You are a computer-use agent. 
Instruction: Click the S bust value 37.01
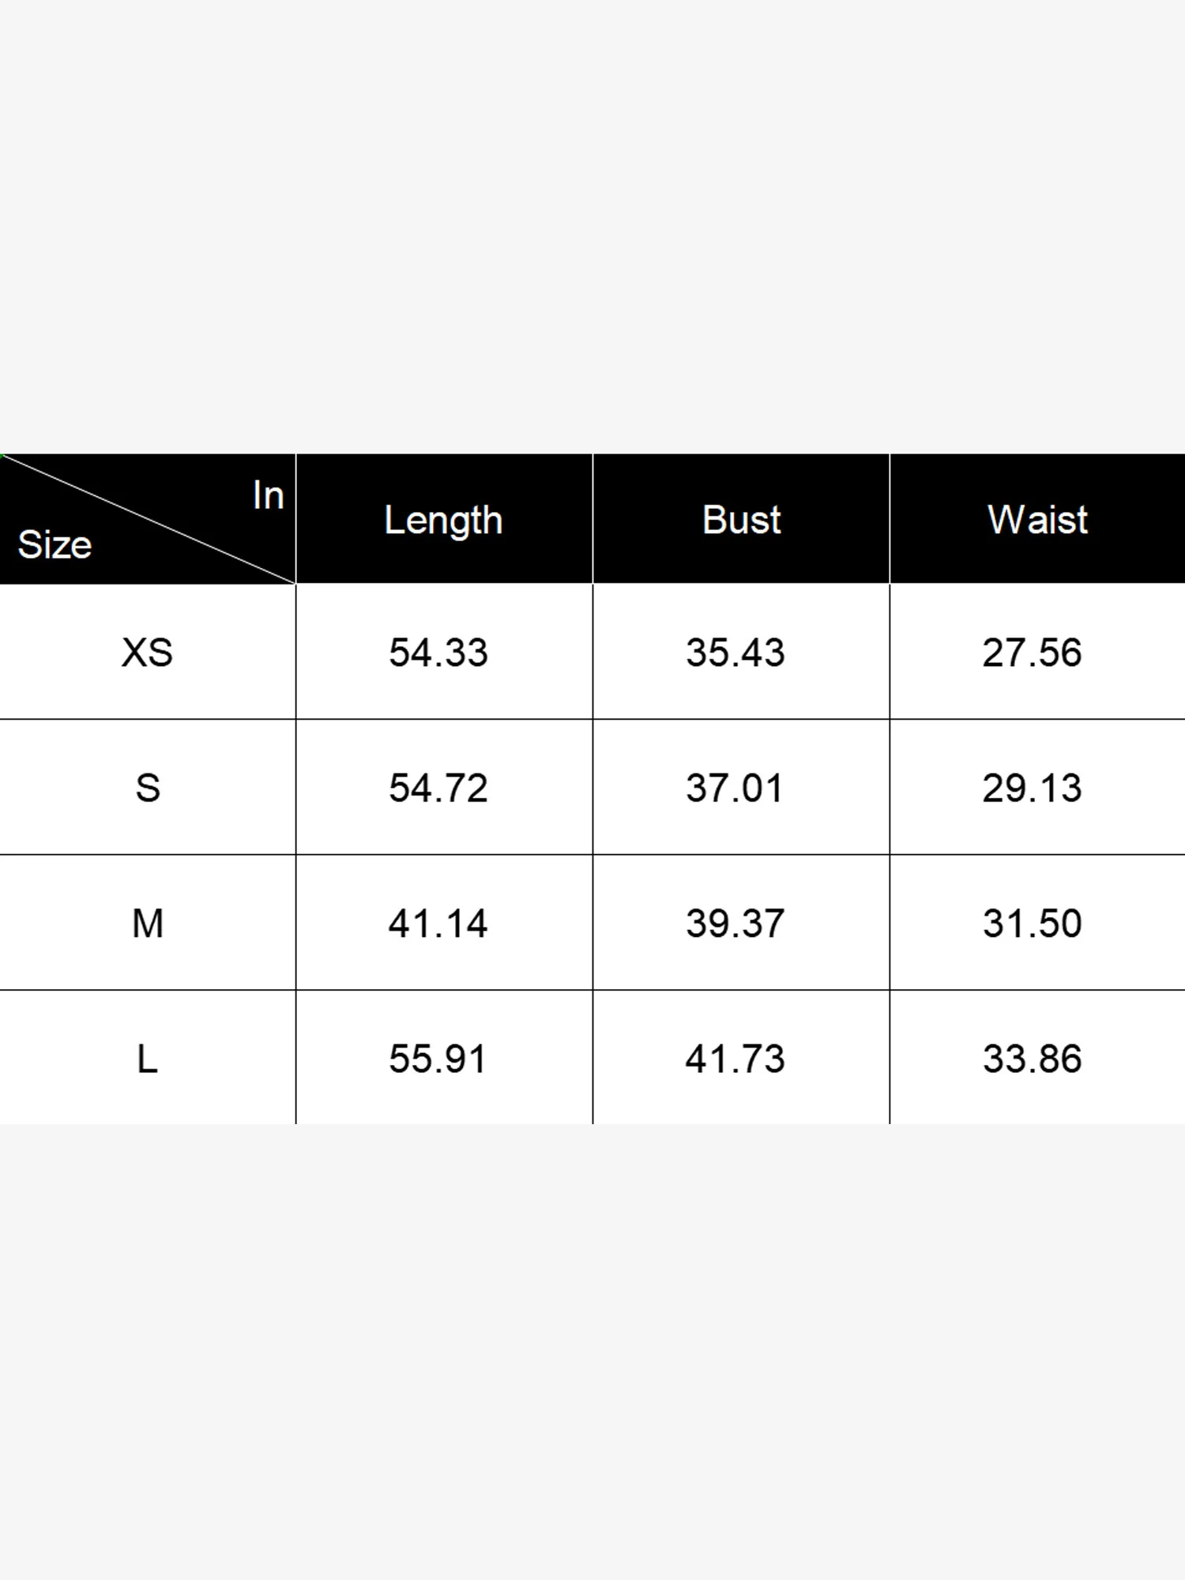(735, 788)
